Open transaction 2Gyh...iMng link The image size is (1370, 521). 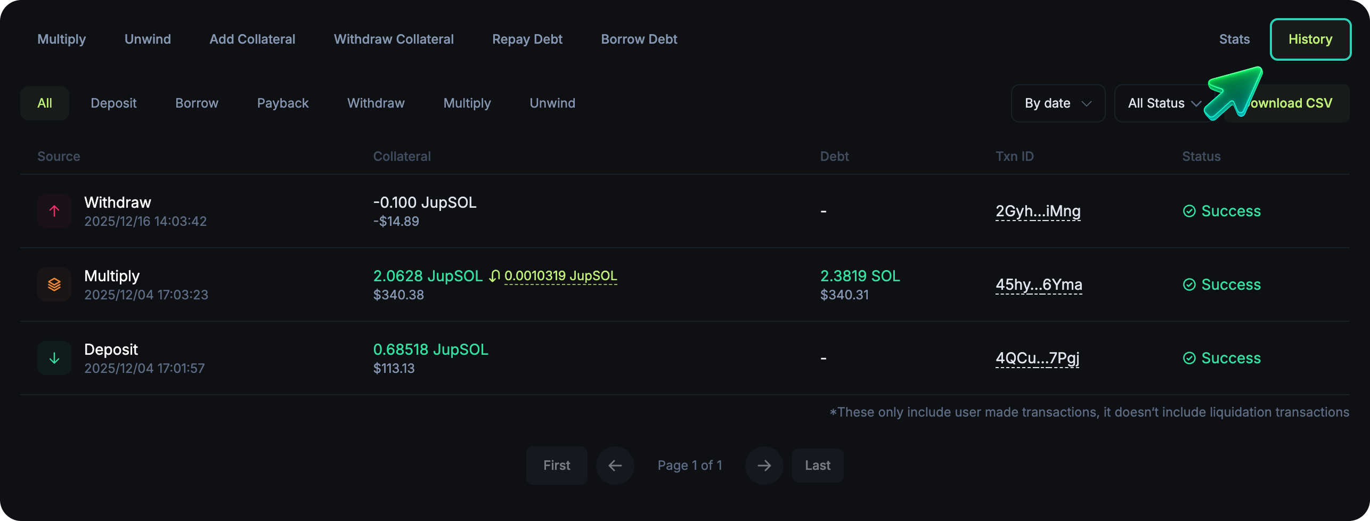1038,211
